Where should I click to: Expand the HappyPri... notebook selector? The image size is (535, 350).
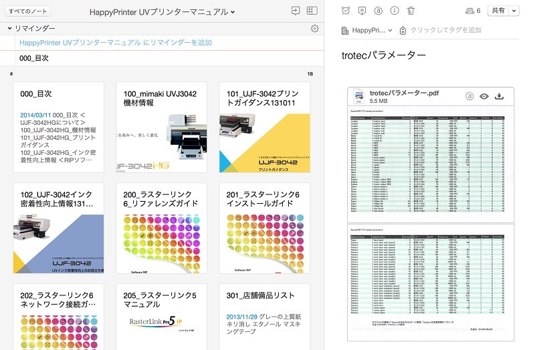pos(390,30)
